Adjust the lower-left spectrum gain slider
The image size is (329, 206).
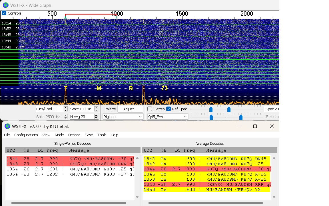(211, 117)
